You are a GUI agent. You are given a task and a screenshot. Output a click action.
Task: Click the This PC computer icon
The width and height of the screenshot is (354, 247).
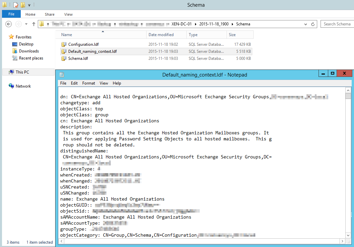click(x=11, y=72)
